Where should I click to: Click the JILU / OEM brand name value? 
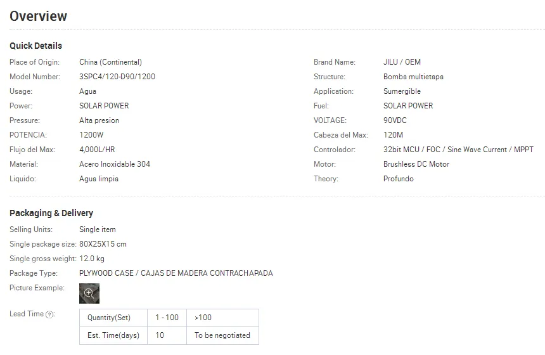point(402,62)
